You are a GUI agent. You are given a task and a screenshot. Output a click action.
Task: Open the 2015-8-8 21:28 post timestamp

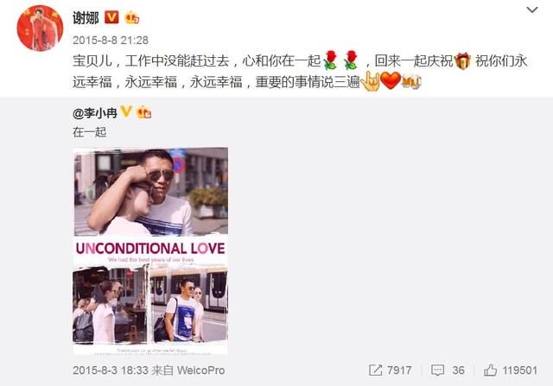click(111, 41)
